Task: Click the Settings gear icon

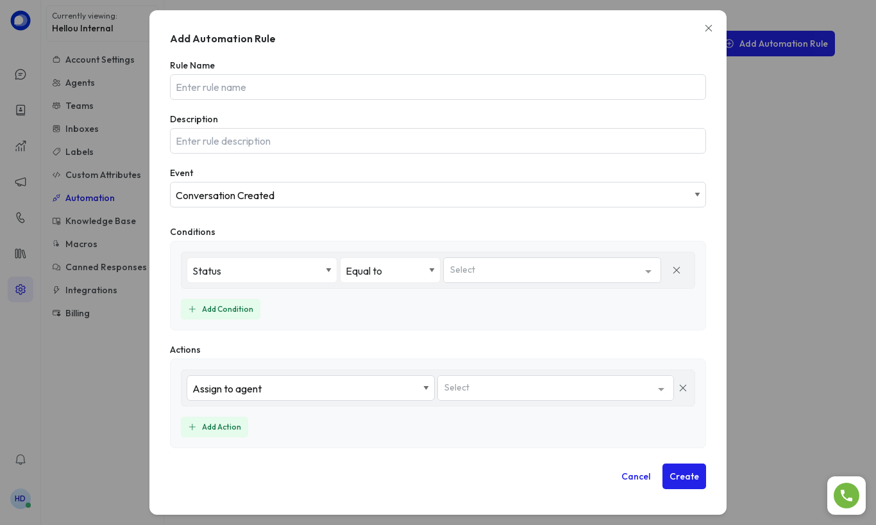Action: click(x=21, y=289)
